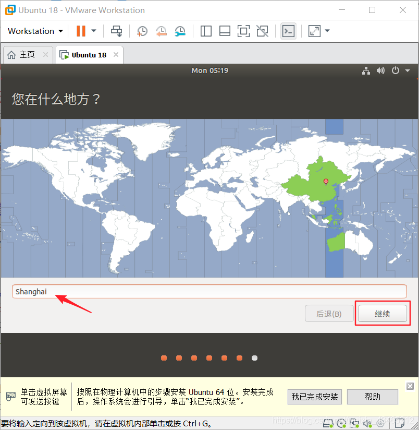Open the Ubuntu network status icon
Image resolution: width=419 pixels, height=430 pixels.
(366, 70)
